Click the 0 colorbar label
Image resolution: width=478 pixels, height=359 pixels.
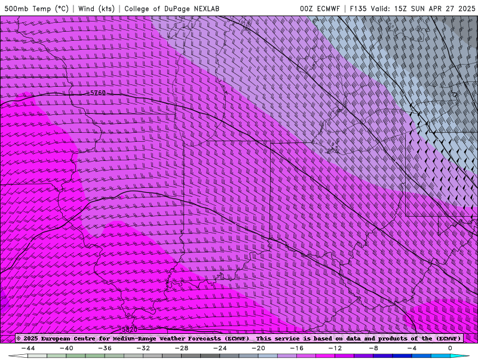[450, 348]
